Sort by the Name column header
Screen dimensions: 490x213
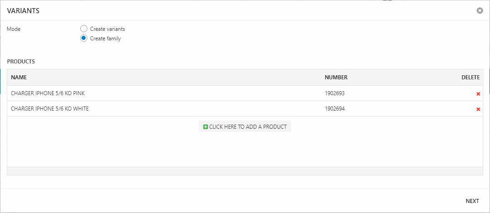click(x=19, y=77)
